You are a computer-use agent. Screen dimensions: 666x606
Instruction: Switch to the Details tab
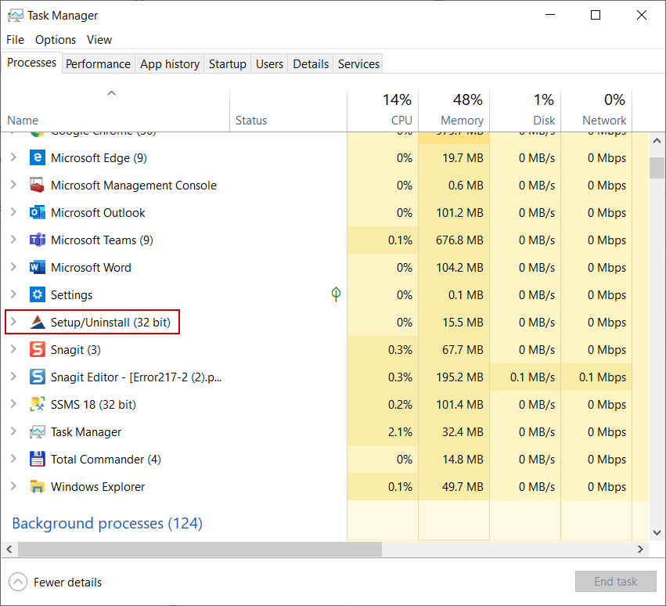(311, 63)
